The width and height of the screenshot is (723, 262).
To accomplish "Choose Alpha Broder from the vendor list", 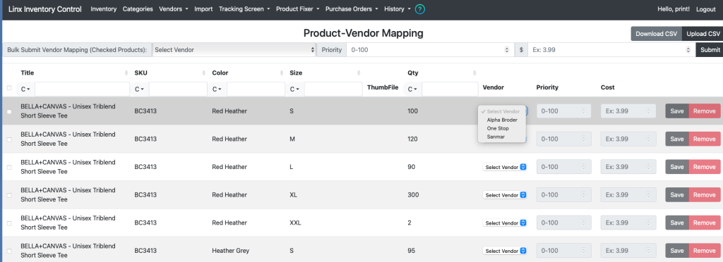I will click(x=502, y=120).
